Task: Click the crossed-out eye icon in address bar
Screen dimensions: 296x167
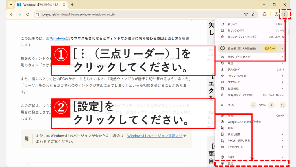Action: point(246,14)
